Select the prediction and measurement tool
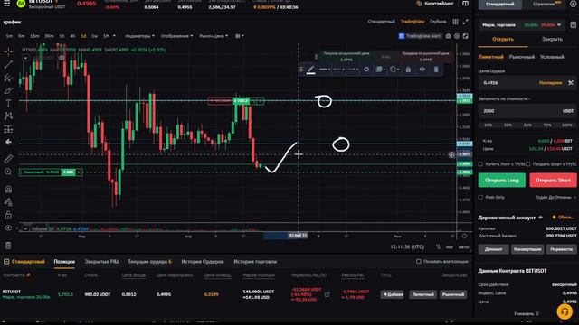This screenshot has height=325, width=579. click(8, 129)
